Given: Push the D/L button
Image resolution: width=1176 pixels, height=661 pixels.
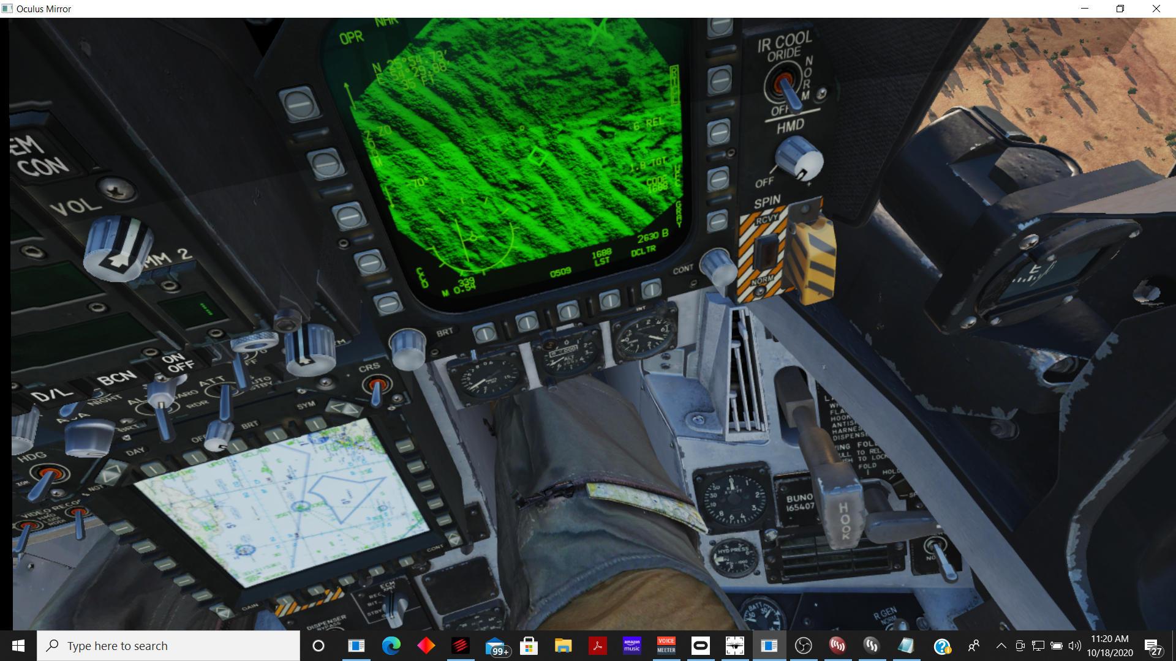Looking at the screenshot, I should [52, 394].
